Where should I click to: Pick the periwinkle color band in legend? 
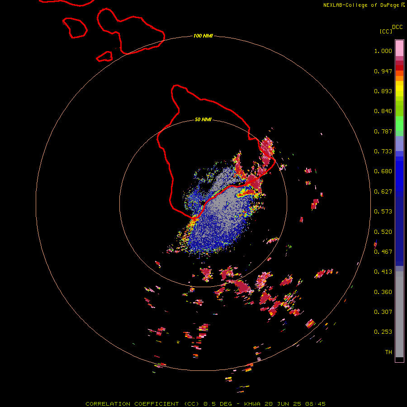tap(399, 144)
